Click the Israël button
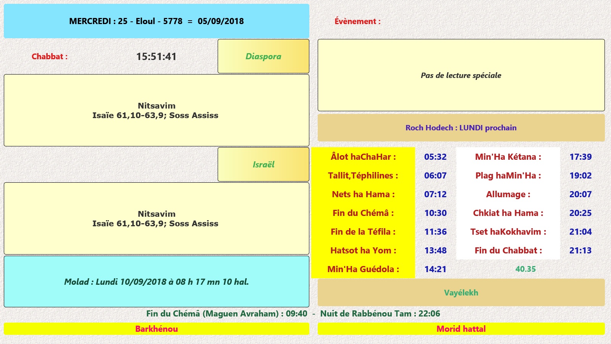This screenshot has height=344, width=611. coord(263,164)
